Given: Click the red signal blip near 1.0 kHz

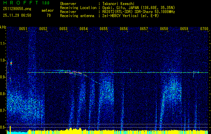Looking at the screenshot, I should tap(11, 63).
